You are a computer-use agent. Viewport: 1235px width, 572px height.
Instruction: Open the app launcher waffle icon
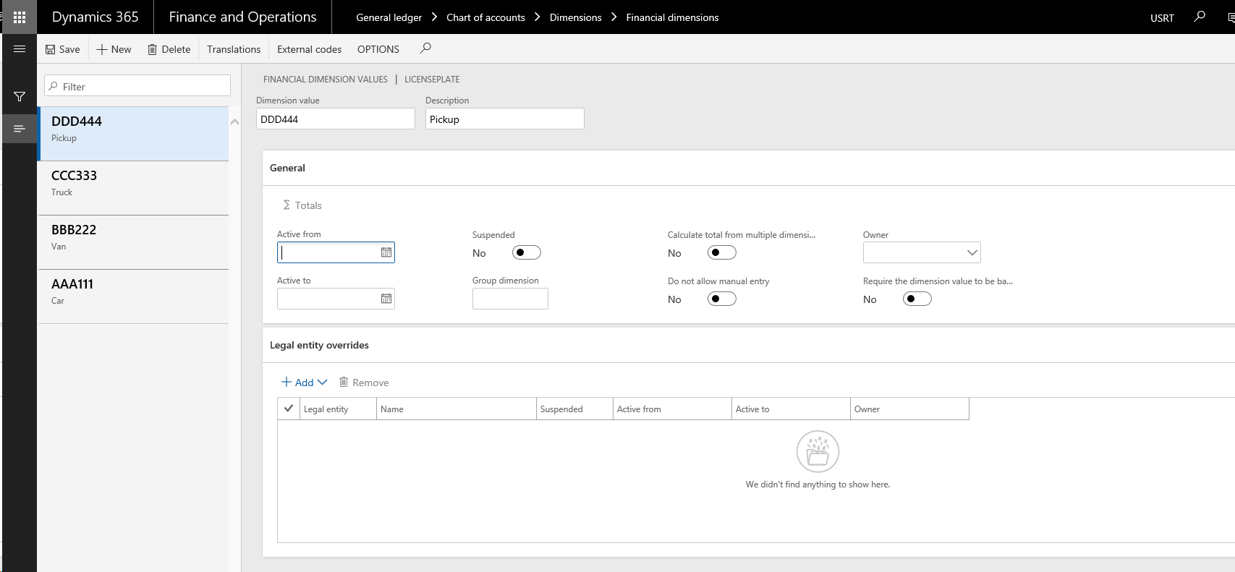point(20,17)
